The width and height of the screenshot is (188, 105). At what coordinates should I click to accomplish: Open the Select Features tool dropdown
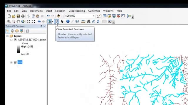53,22
